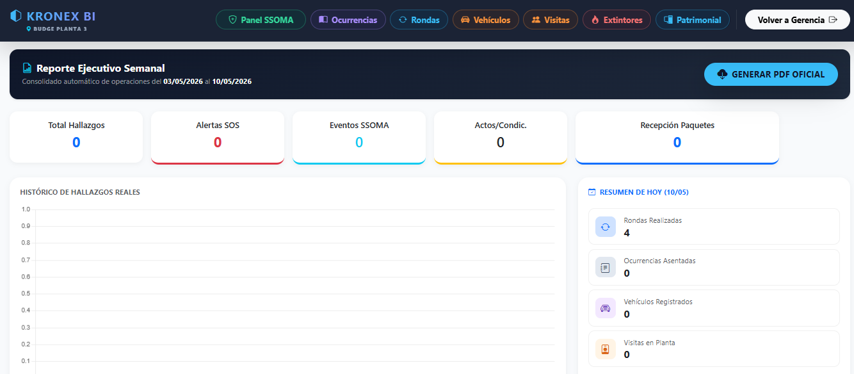The width and height of the screenshot is (854, 374).
Task: Select the Recepción Paquetes card
Action: [677, 138]
